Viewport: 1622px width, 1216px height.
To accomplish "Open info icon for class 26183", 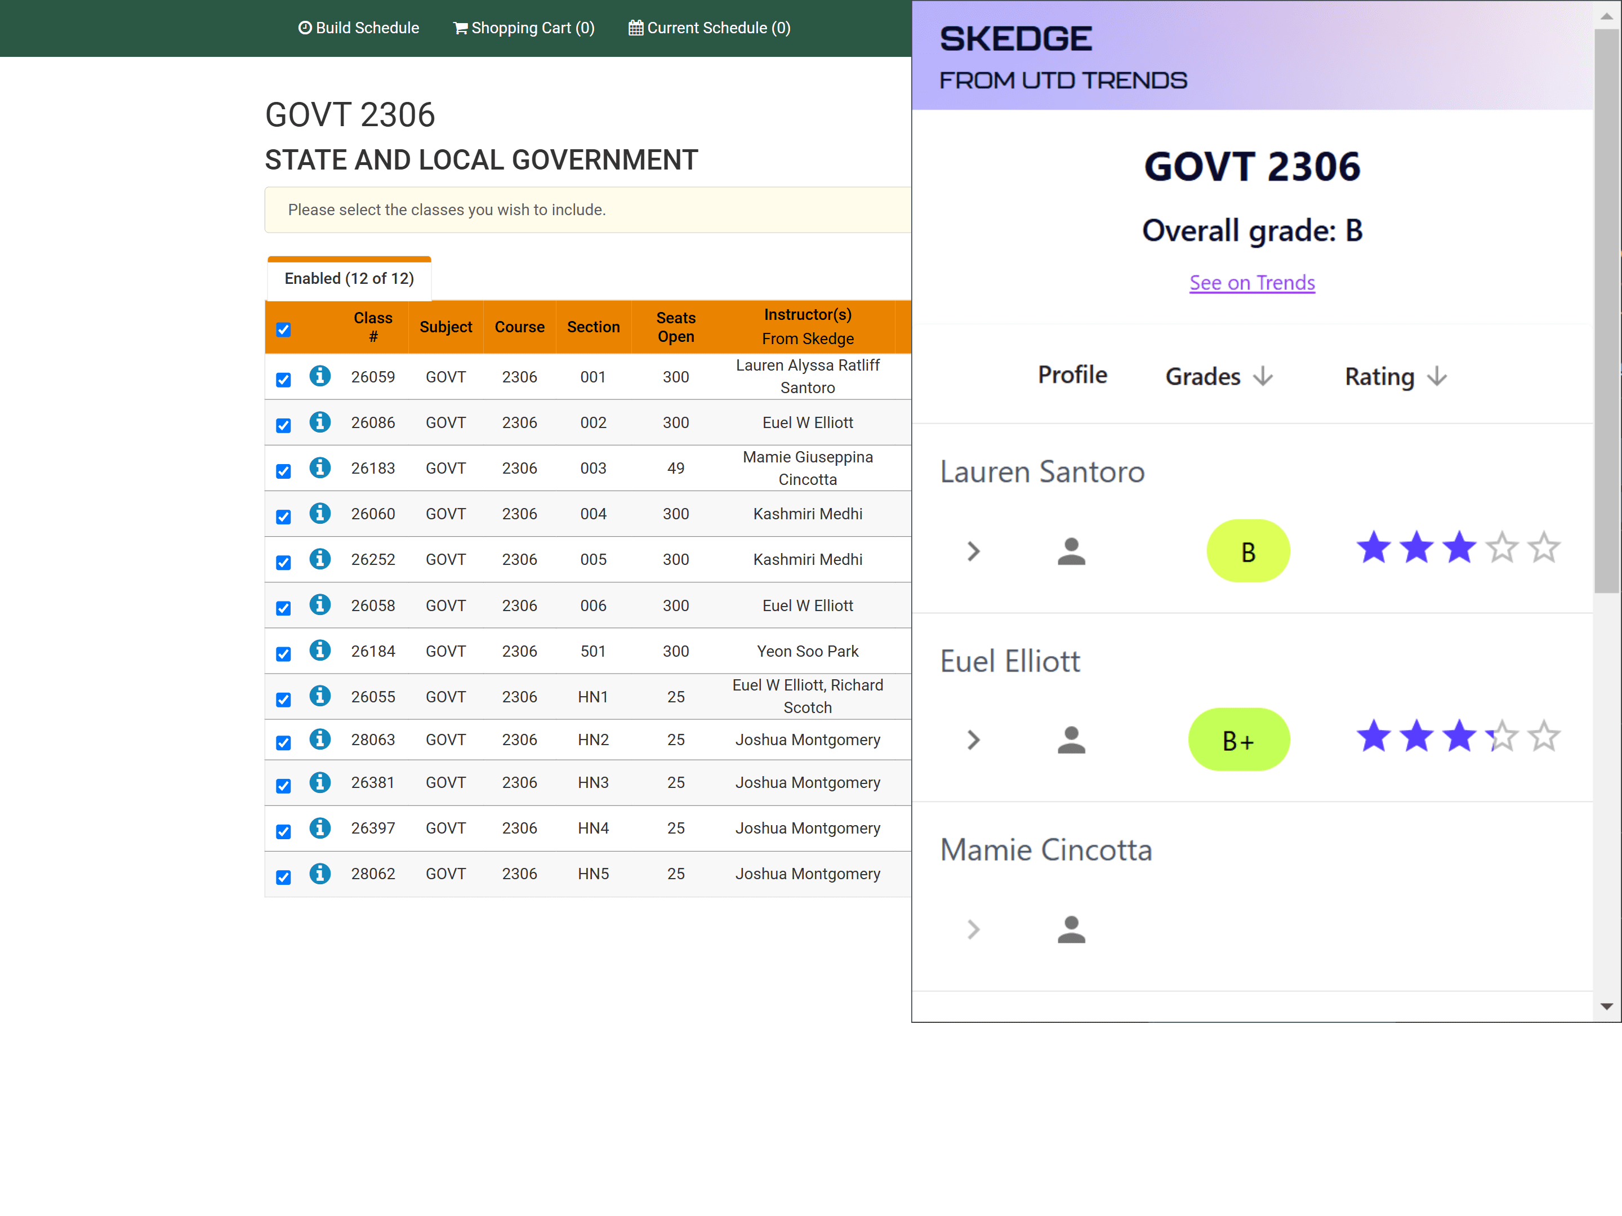I will tap(320, 468).
